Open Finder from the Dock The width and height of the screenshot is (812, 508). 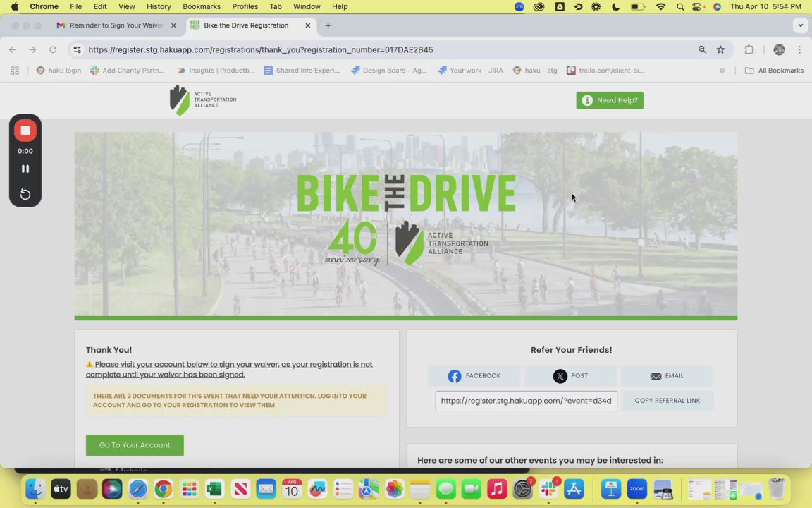tap(35, 489)
